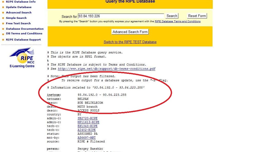The width and height of the screenshot is (269, 152).
Task: Open Advanced Search from the sidebar
Action: (x=19, y=13)
